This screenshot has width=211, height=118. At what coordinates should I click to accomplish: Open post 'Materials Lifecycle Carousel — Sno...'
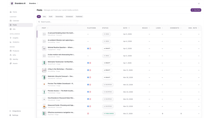coord(61,76)
